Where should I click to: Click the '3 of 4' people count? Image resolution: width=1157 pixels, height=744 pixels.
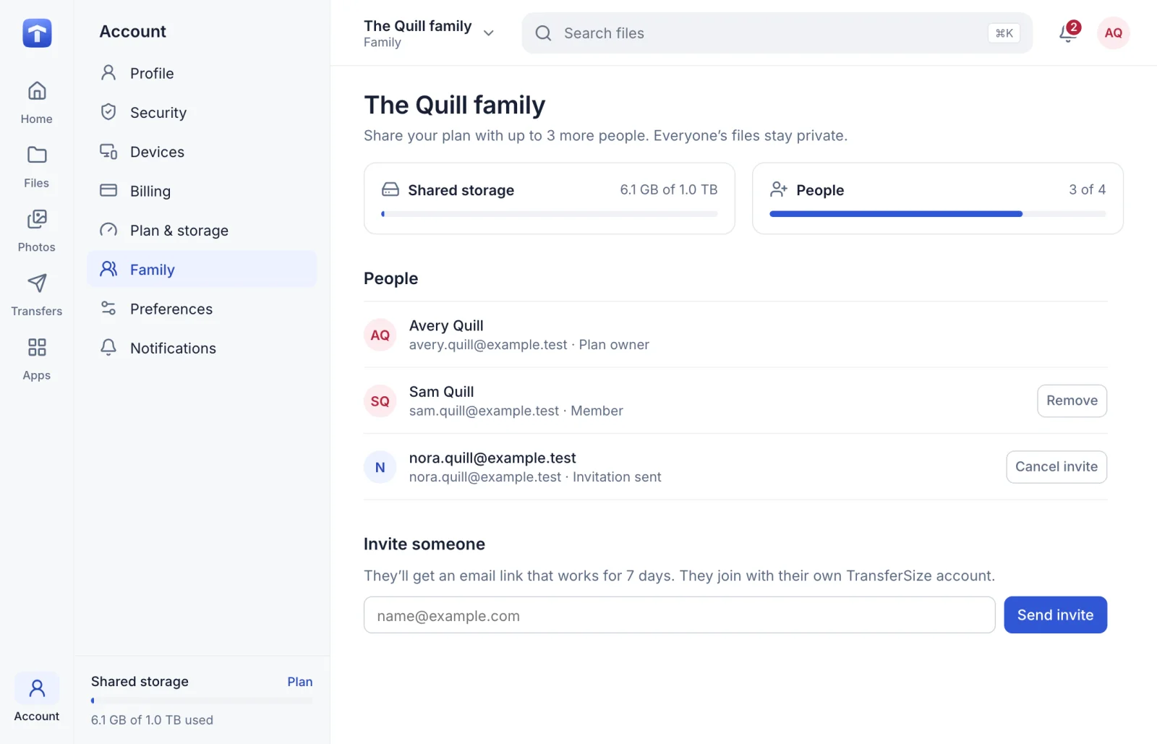[x=1088, y=189]
